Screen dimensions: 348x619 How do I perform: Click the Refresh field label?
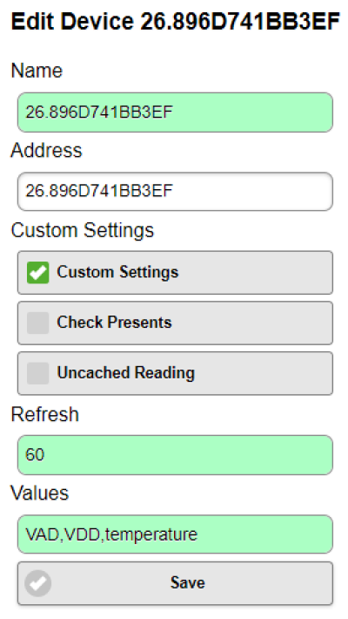tap(45, 414)
